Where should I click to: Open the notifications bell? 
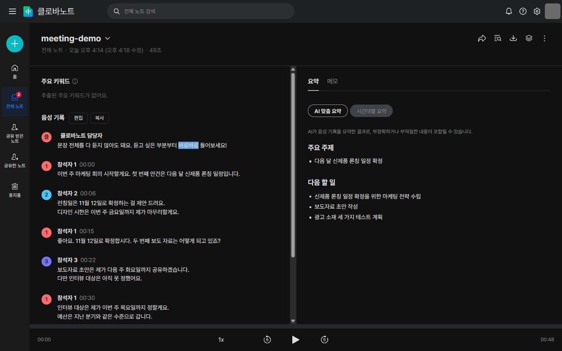(509, 11)
